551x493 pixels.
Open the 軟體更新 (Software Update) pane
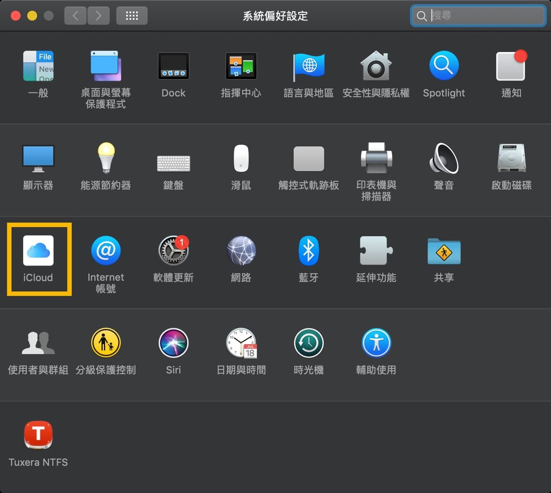coord(173,251)
